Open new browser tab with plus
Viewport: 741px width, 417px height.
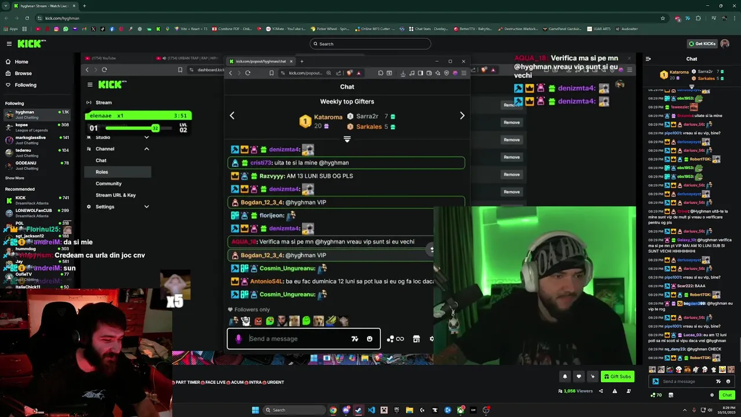click(x=84, y=6)
